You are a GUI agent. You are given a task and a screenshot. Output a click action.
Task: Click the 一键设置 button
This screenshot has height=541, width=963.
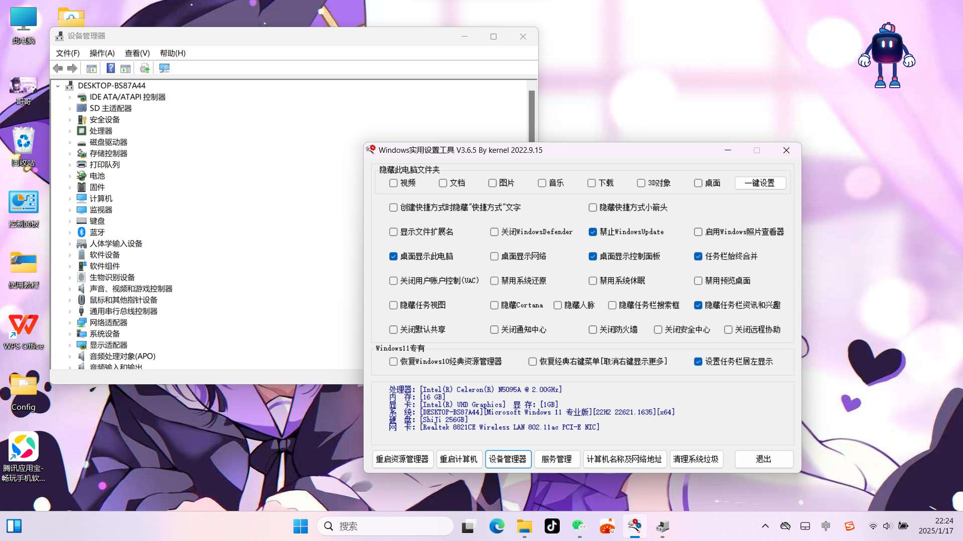(x=760, y=183)
